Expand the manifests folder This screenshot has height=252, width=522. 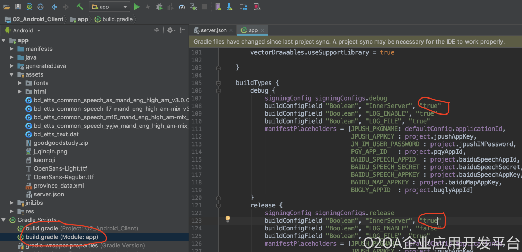[x=12, y=49]
